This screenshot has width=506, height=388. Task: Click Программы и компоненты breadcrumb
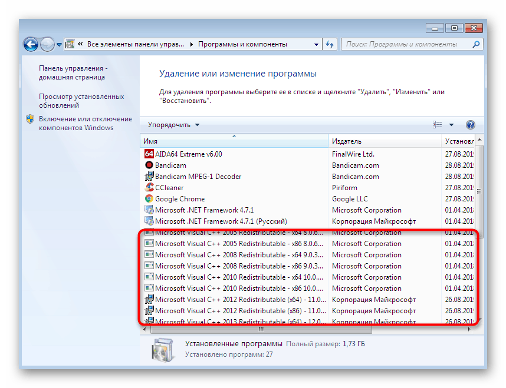point(242,45)
